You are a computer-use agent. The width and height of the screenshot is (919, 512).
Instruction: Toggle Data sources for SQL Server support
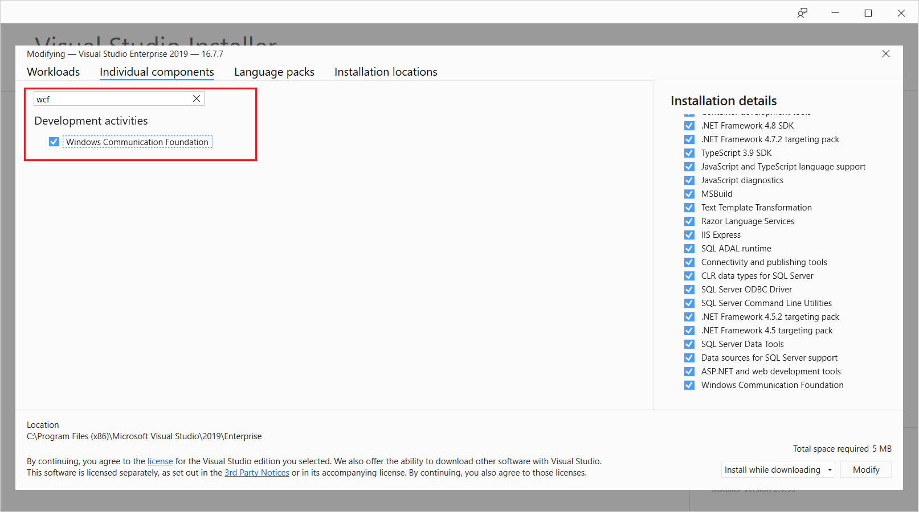click(x=689, y=358)
